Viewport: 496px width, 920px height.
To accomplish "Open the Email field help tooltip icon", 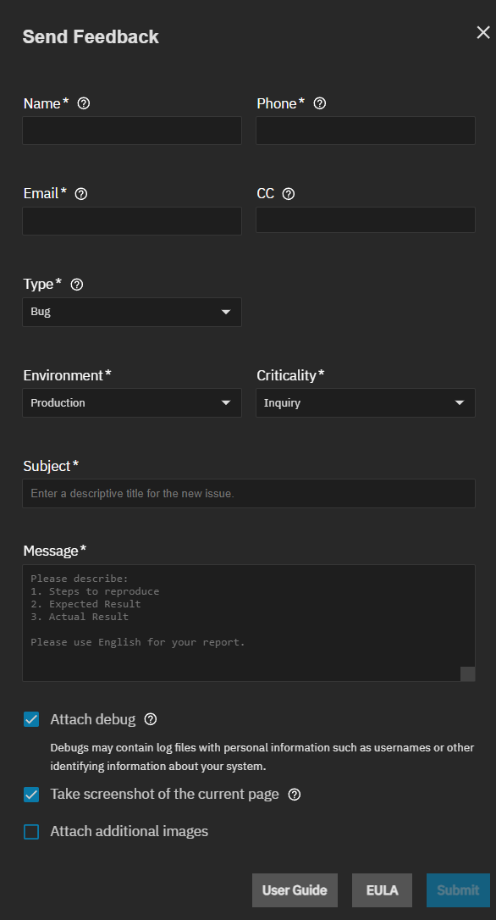I will [81, 194].
